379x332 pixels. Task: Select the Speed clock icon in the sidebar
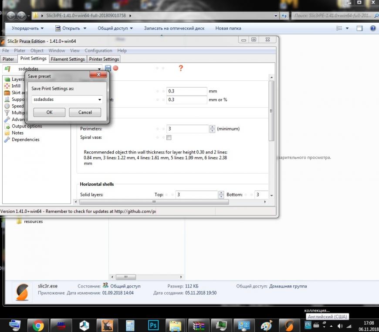pyautogui.click(x=7, y=106)
